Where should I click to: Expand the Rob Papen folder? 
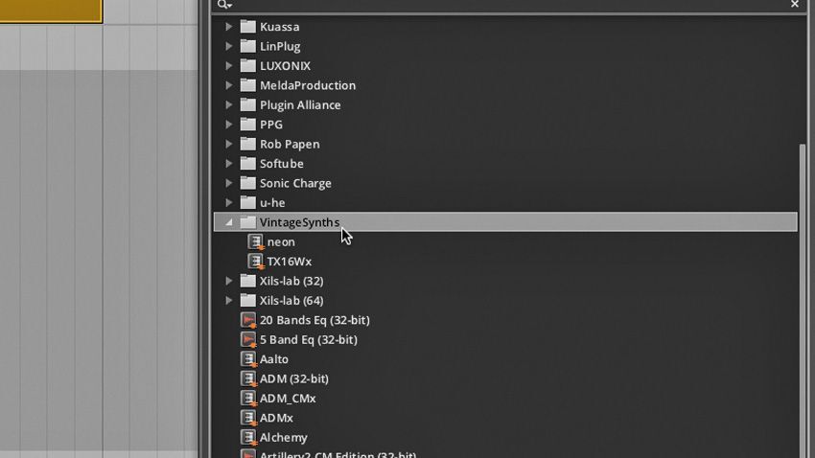(229, 144)
